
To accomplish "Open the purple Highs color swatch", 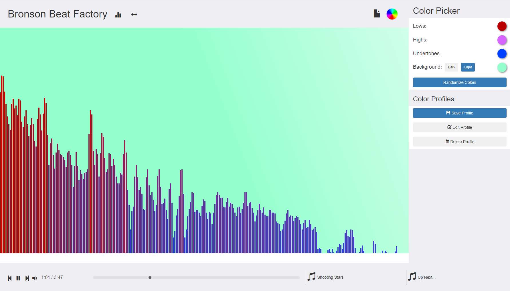I will coord(502,40).
